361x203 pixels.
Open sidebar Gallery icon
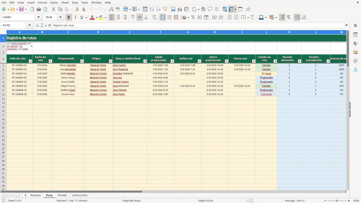coord(355,52)
